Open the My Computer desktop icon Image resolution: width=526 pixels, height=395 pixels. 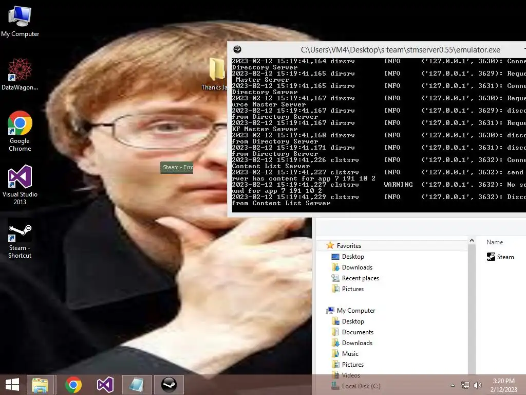coord(20,22)
